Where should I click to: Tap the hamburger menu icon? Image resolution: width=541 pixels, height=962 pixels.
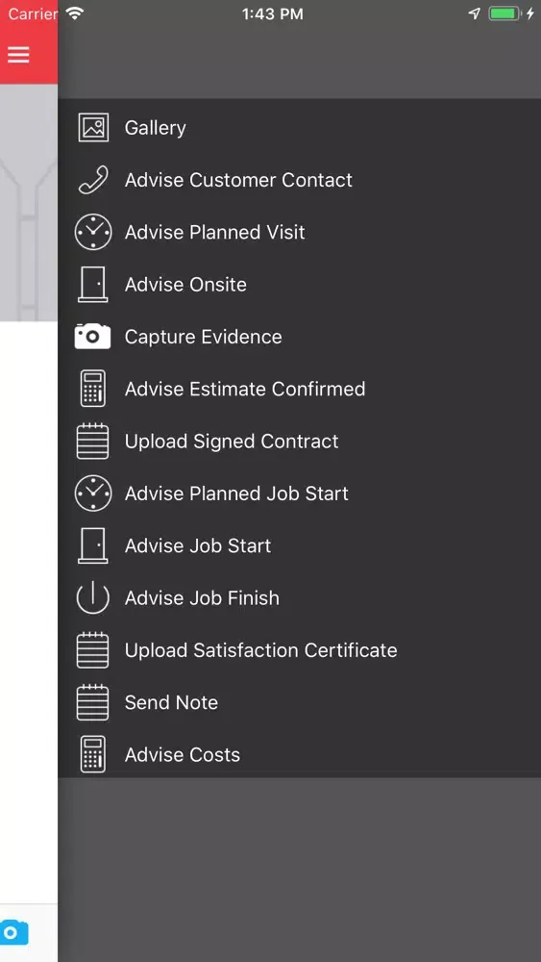[x=18, y=55]
